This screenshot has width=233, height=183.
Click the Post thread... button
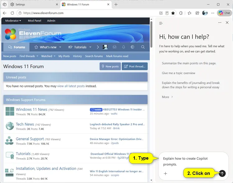(135, 66)
